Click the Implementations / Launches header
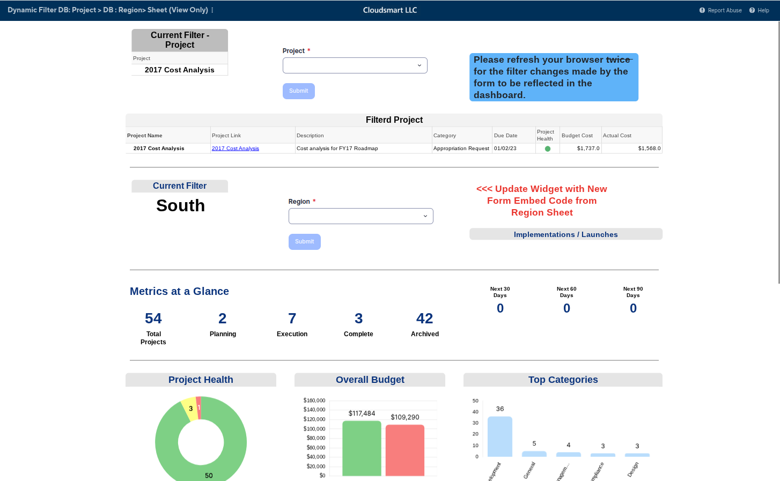Viewport: 780px width, 481px height. [x=566, y=234]
